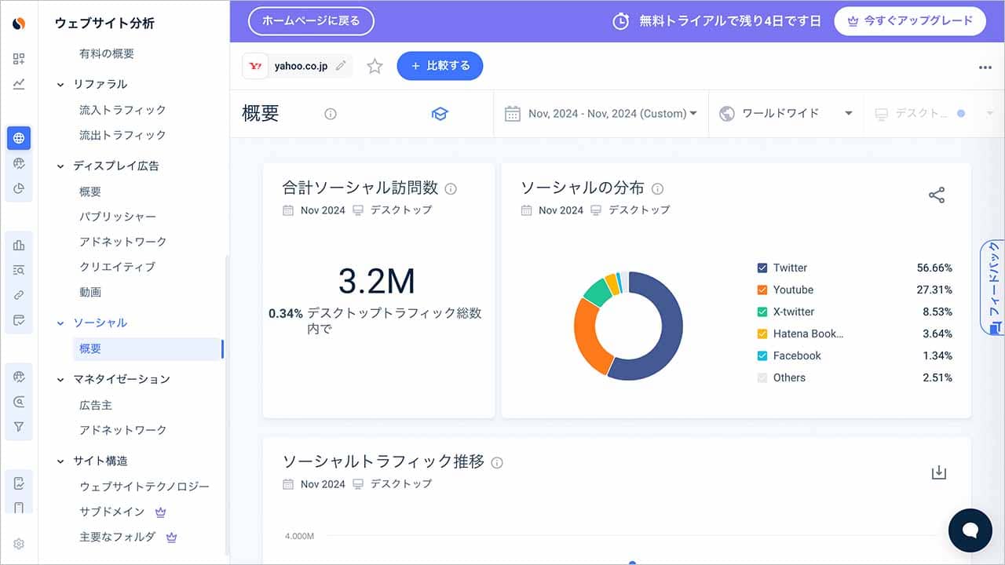Open the bar chart icon in left rail
This screenshot has width=1005, height=565.
pos(19,245)
